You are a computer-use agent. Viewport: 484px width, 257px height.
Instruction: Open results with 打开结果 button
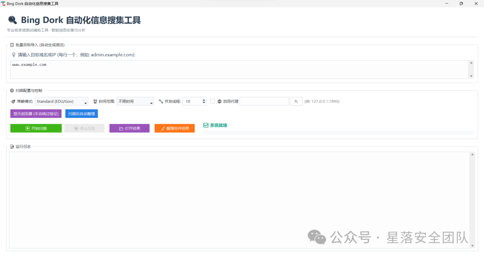130,128
